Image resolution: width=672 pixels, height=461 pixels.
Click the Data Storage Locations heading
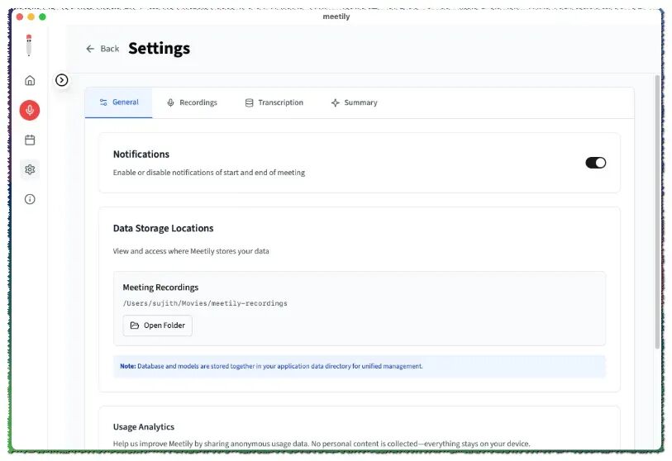164,228
